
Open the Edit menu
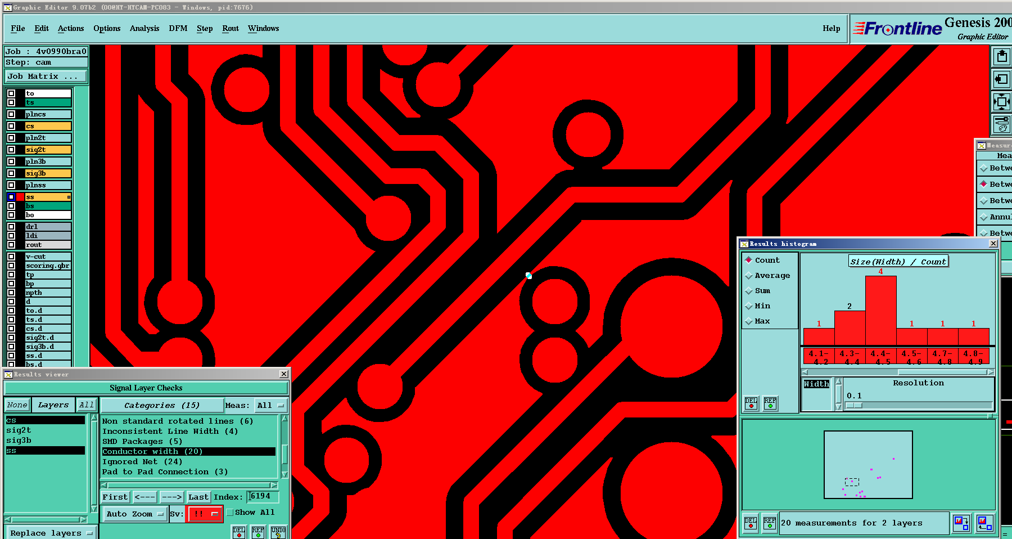pyautogui.click(x=42, y=28)
